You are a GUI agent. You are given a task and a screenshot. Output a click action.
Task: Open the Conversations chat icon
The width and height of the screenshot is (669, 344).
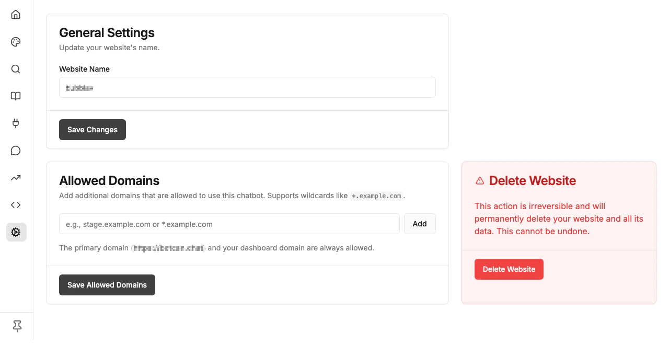point(15,151)
